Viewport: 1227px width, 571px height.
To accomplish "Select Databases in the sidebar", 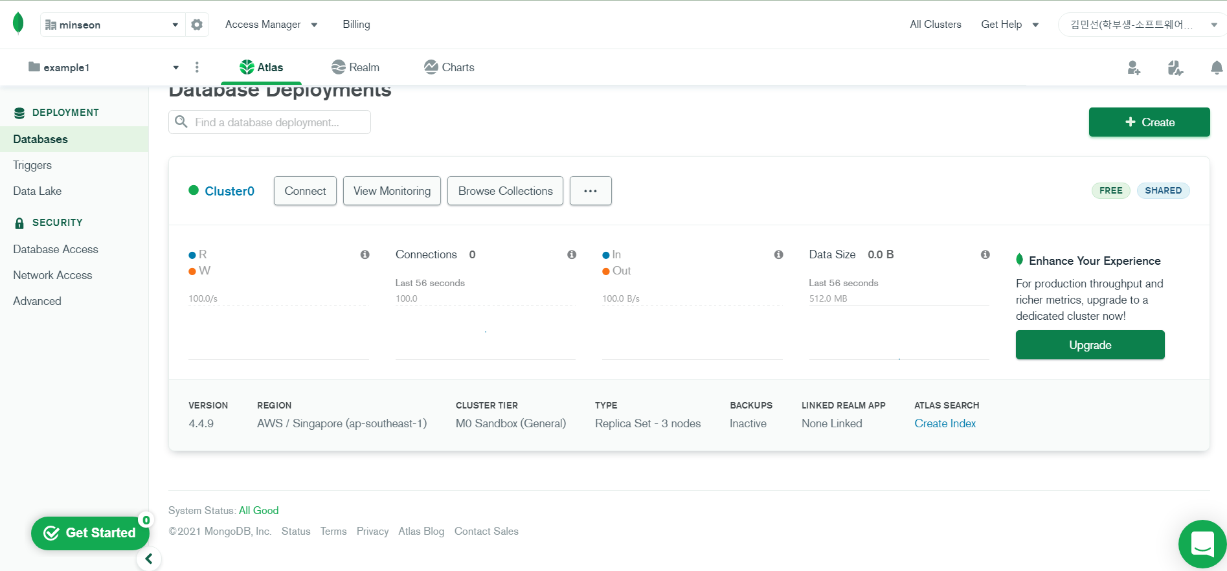I will point(74,139).
